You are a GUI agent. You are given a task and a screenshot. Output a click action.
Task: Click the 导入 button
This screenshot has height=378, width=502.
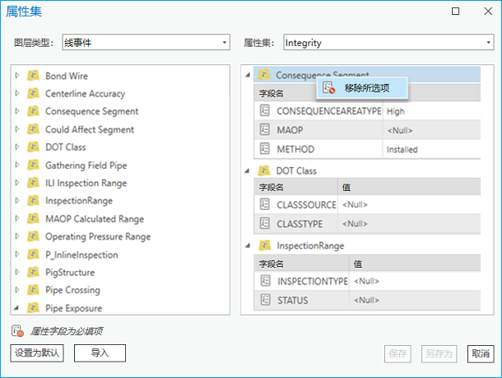[100, 353]
